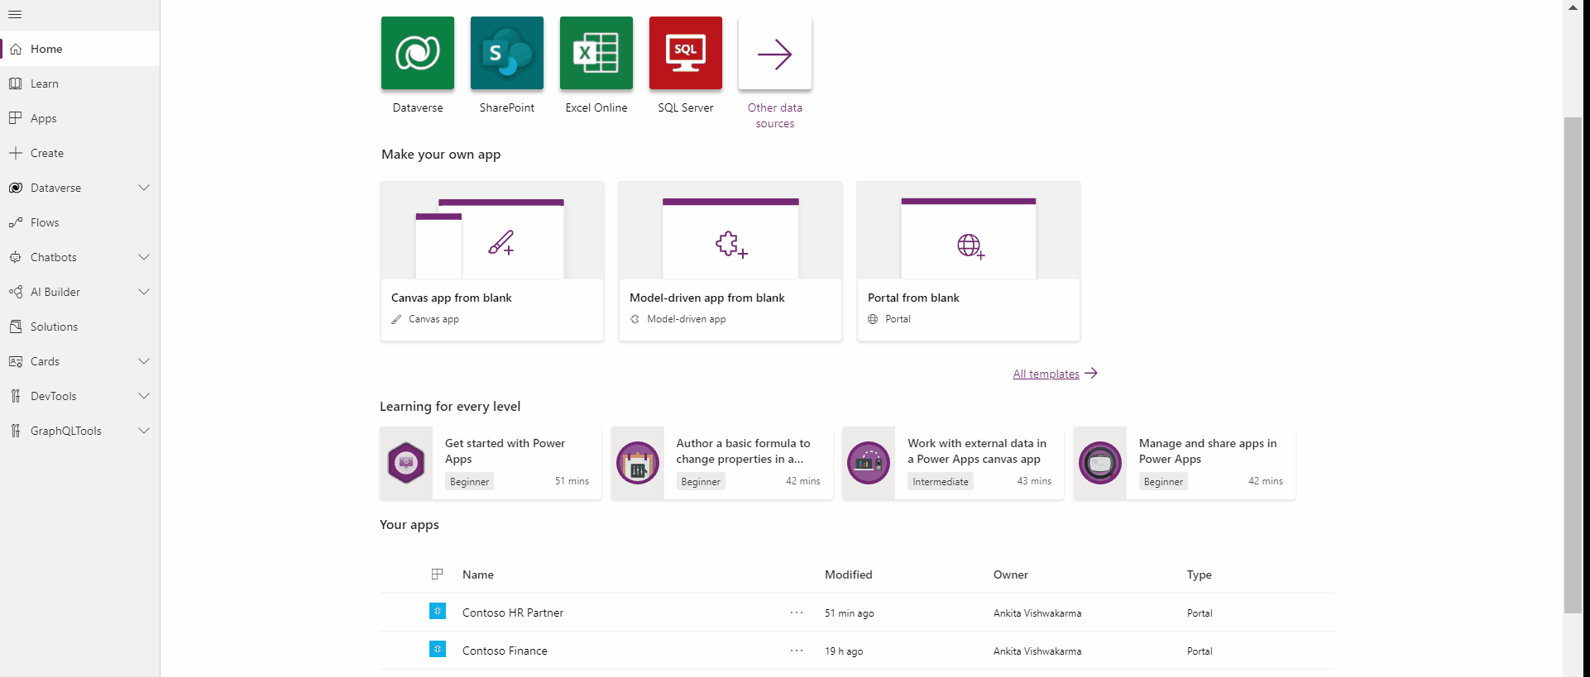1590x677 pixels.
Task: Choose the SQL Server data source icon
Action: click(x=685, y=54)
